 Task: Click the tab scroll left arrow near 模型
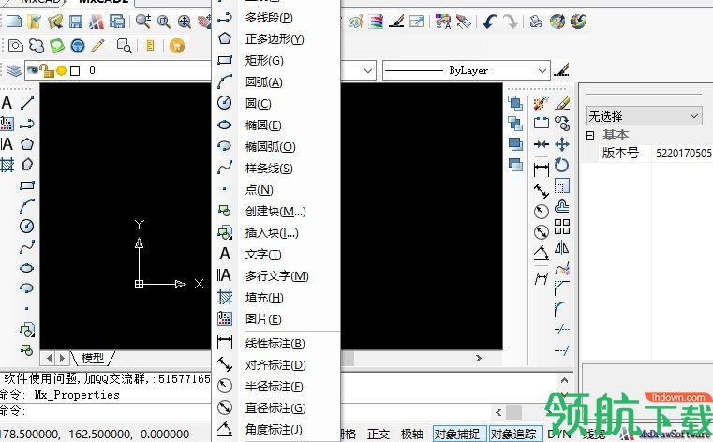50,358
